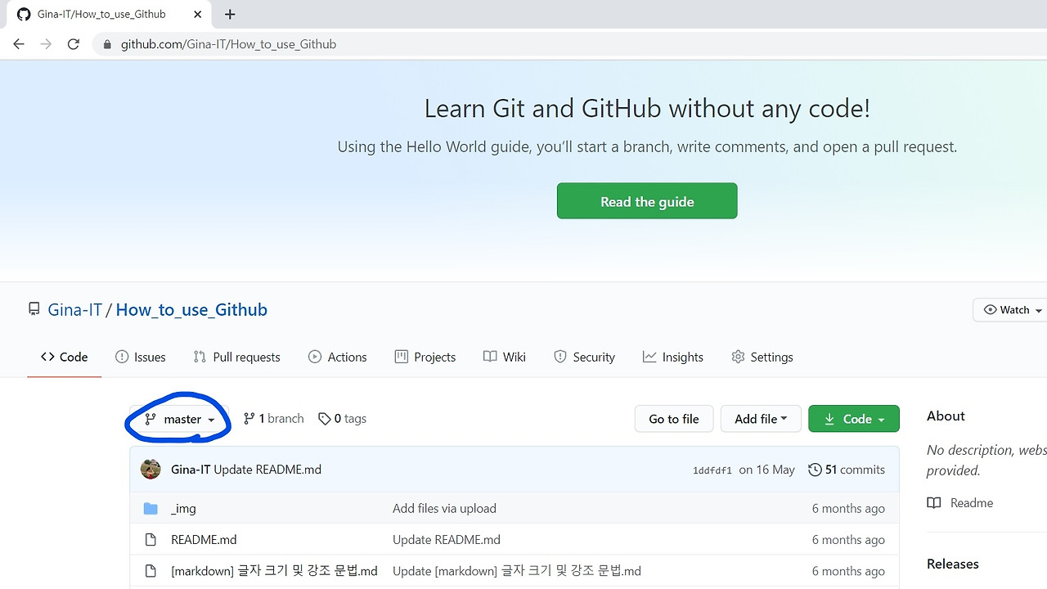This screenshot has width=1047, height=589.
Task: View the Insights tab
Action: 673,357
